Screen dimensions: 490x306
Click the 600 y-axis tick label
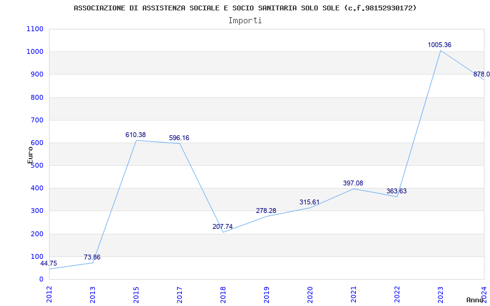coord(37,143)
